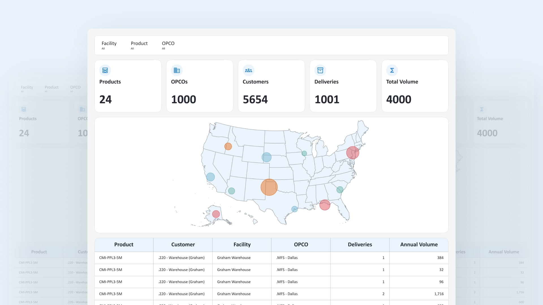Click the Products card value 24
This screenshot has width=543, height=305.
(105, 99)
